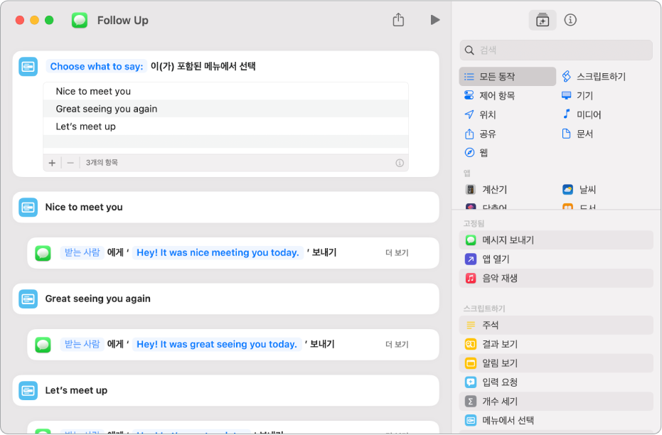The image size is (662, 435).
Task: Click the Let's meet up case header
Action: pyautogui.click(x=226, y=391)
